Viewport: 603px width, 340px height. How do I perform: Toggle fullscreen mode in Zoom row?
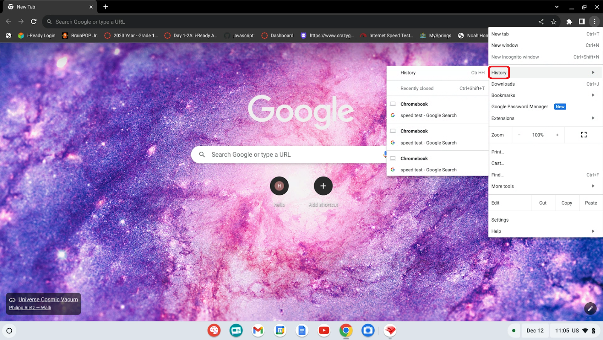click(583, 135)
